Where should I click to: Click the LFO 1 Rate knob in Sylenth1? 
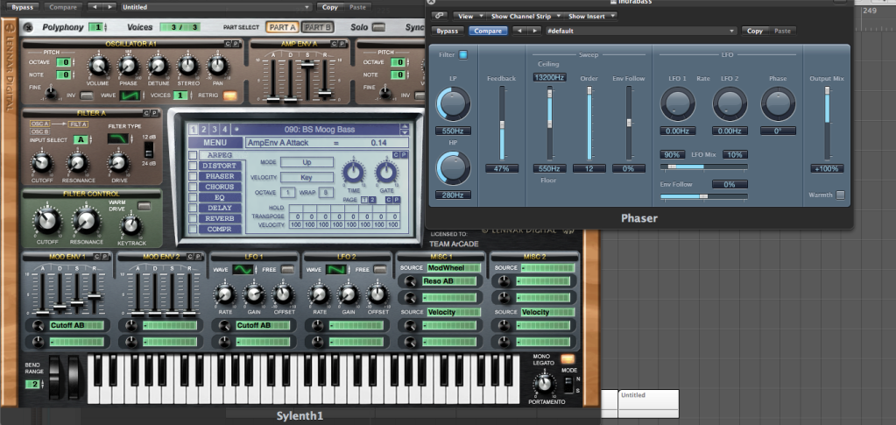point(224,295)
